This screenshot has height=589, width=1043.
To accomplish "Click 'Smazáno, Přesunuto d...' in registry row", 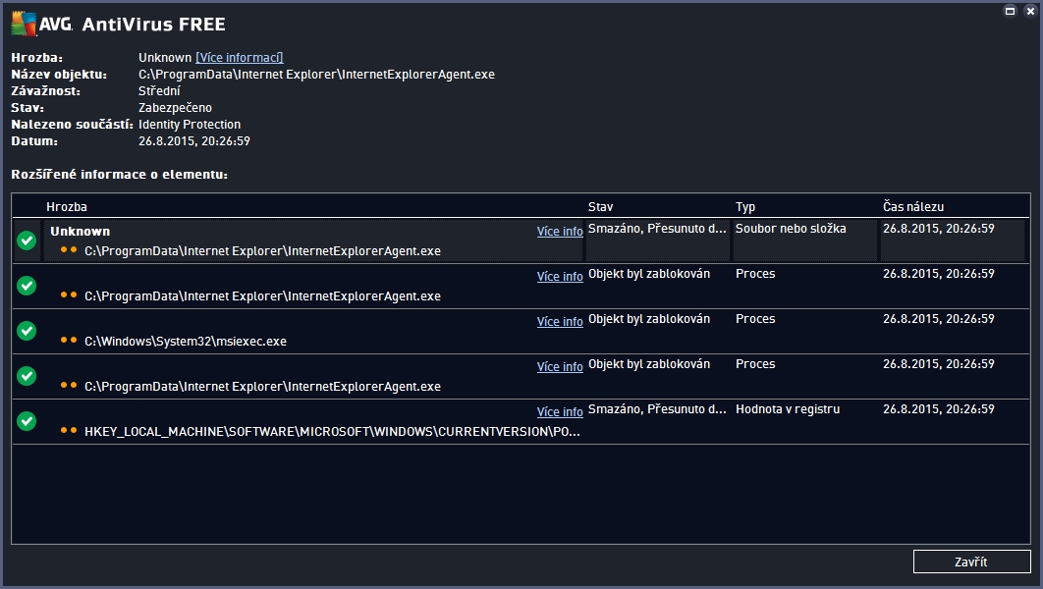I will pyautogui.click(x=657, y=409).
